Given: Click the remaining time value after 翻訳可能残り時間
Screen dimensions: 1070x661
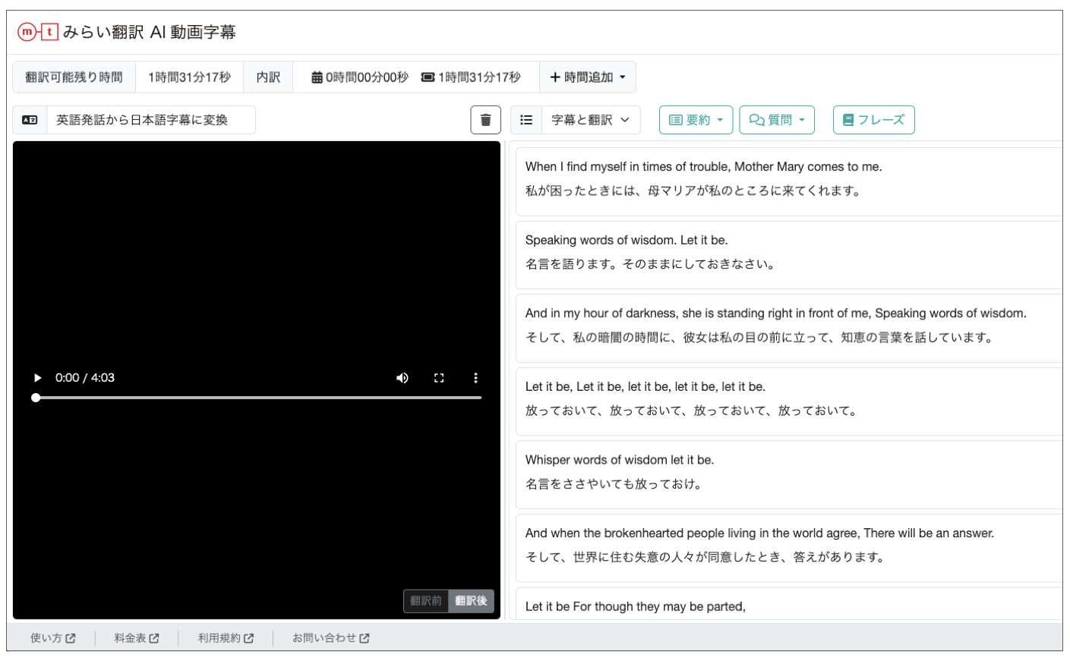Looking at the screenshot, I should [x=189, y=77].
